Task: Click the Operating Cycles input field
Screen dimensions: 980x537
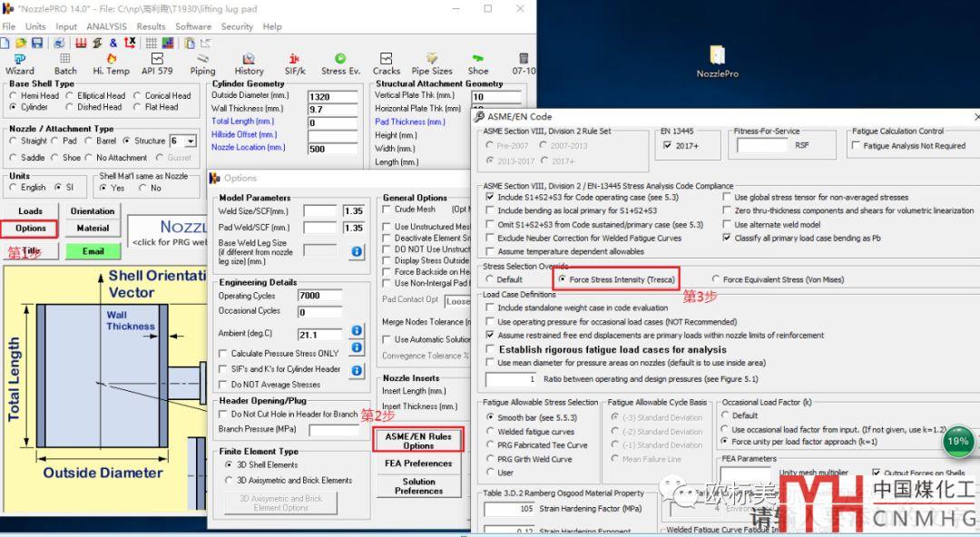Action: point(319,296)
